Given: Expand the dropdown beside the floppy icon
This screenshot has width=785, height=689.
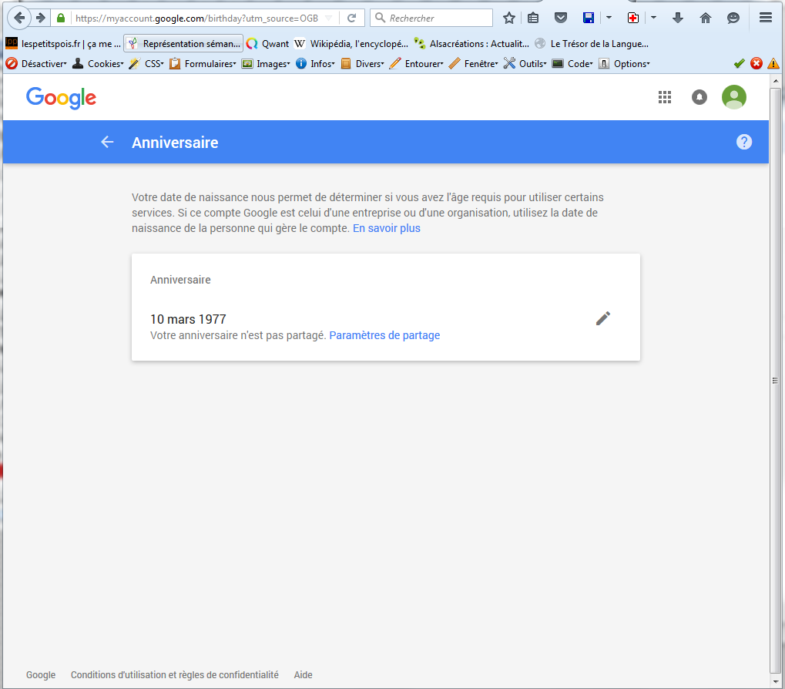Looking at the screenshot, I should tap(609, 18).
